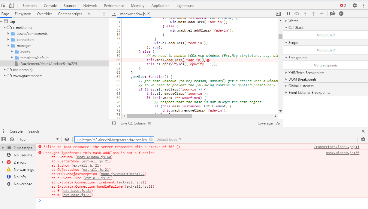Image resolution: width=368 pixels, height=209 pixels.
Task: Create a live expression with eye icon
Action: tap(67, 139)
